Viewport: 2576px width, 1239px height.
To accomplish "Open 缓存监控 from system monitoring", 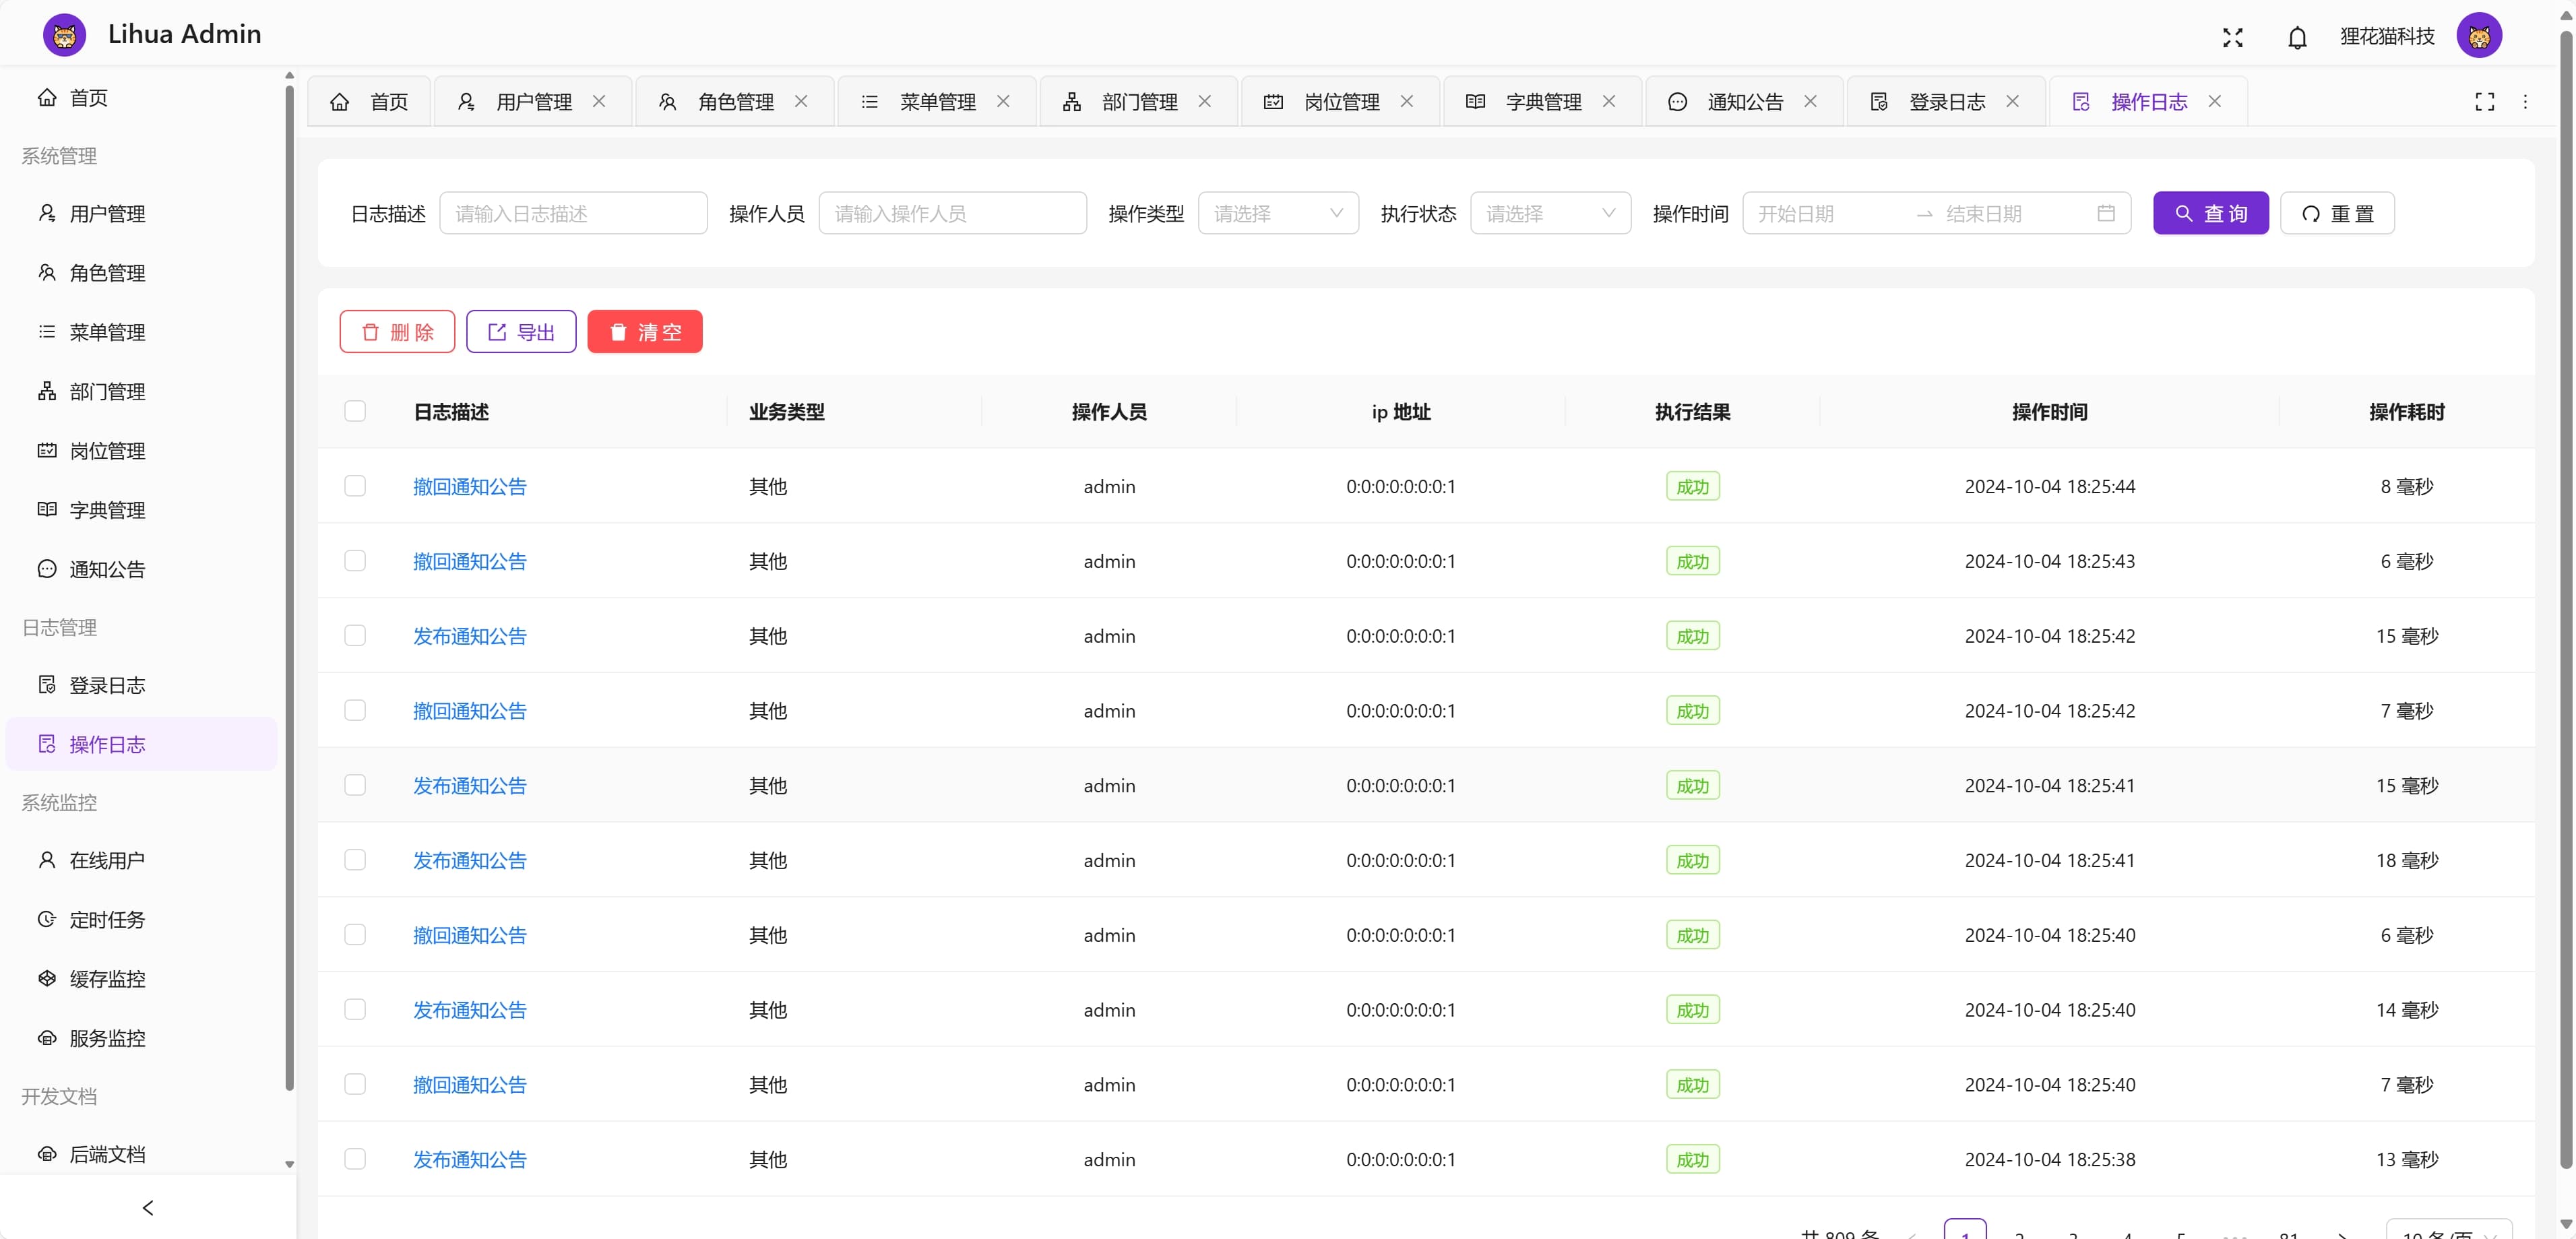I will (x=106, y=979).
